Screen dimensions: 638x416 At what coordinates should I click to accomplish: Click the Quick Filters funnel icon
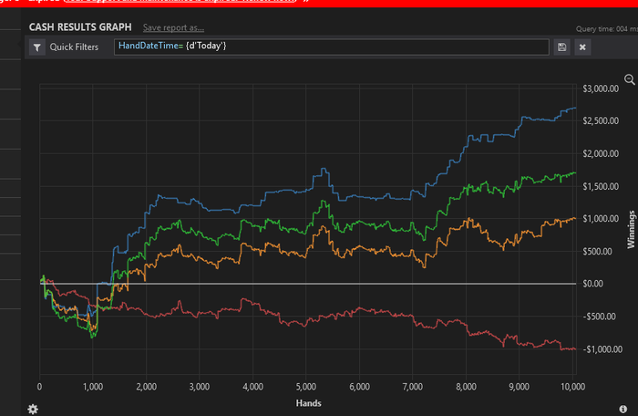pos(37,47)
